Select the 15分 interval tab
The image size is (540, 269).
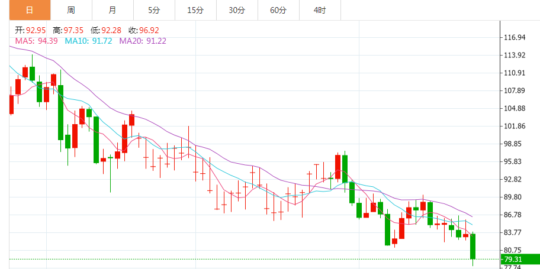click(x=195, y=11)
